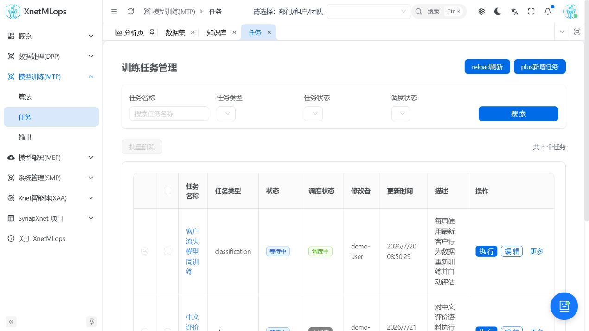Screen dimensions: 589x331
Task: Switch to dark mode with moon icon
Action: tap(498, 12)
